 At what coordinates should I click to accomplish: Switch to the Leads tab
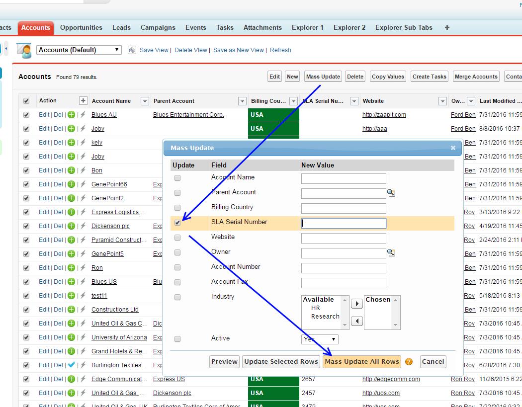click(121, 28)
